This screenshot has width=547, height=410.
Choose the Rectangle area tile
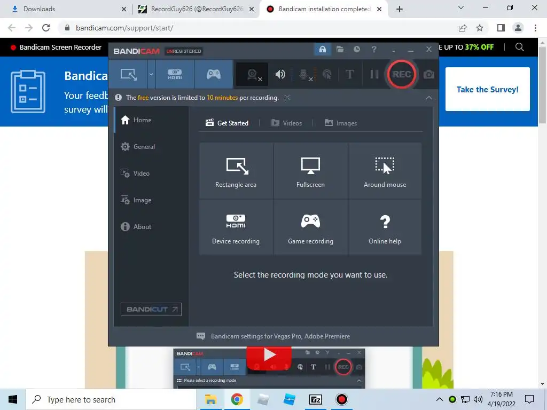236,170
